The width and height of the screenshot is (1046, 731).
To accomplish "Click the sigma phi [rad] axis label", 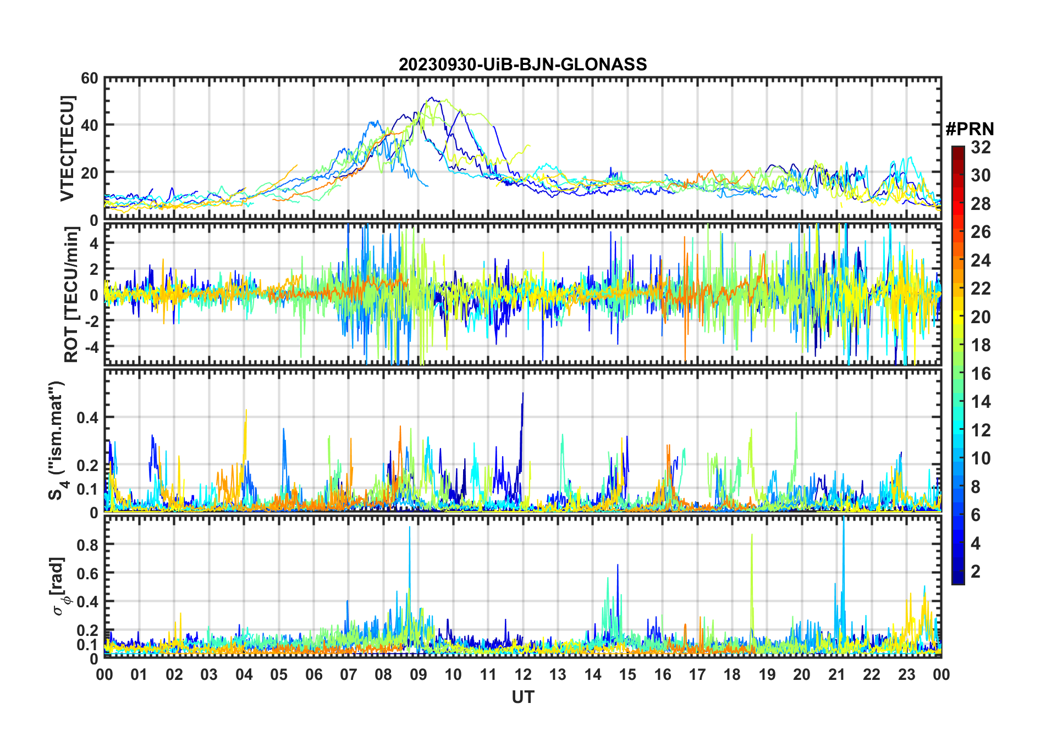I will click(x=59, y=586).
